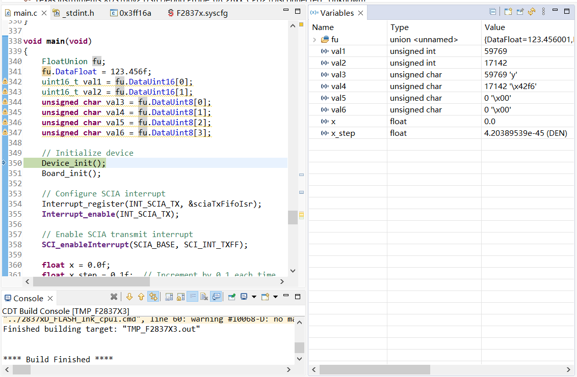This screenshot has width=577, height=377.
Task: Switch to the _stdint.h editor tab
Action: pos(77,13)
